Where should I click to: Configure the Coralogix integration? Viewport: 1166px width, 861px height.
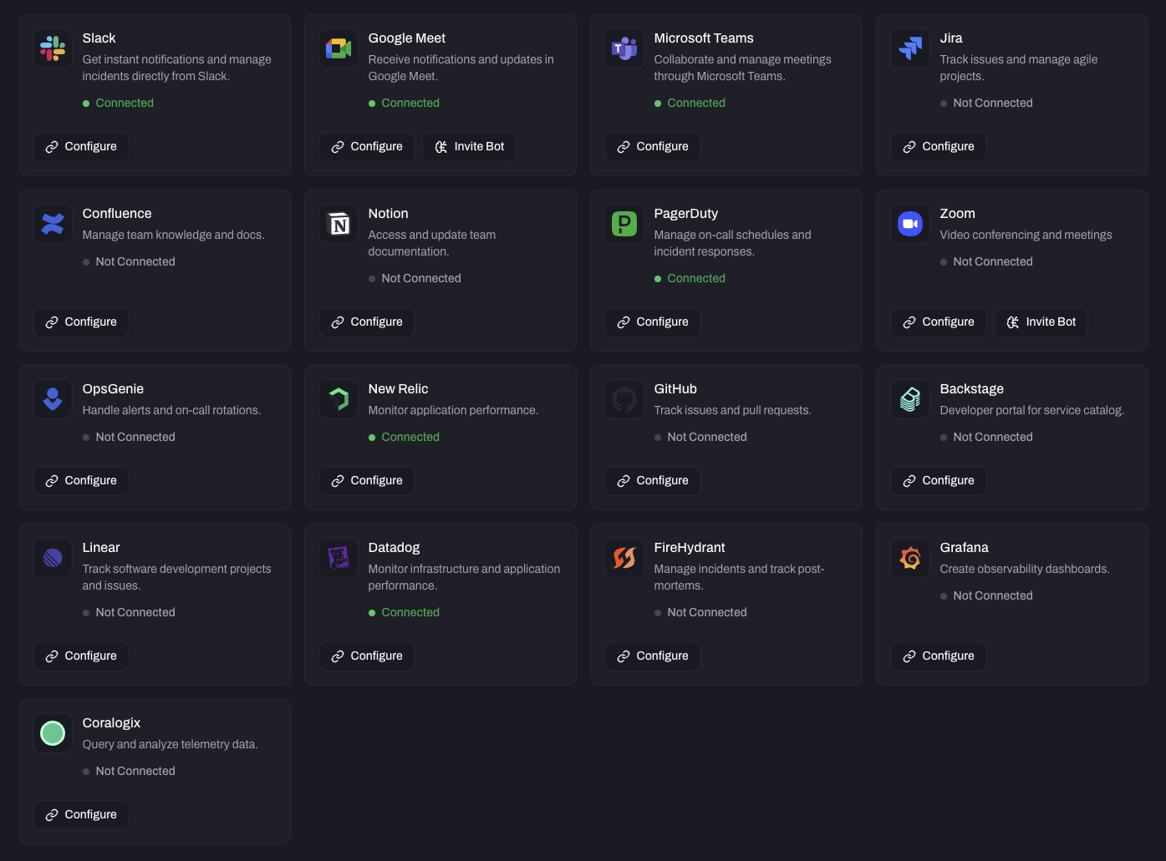coord(81,815)
